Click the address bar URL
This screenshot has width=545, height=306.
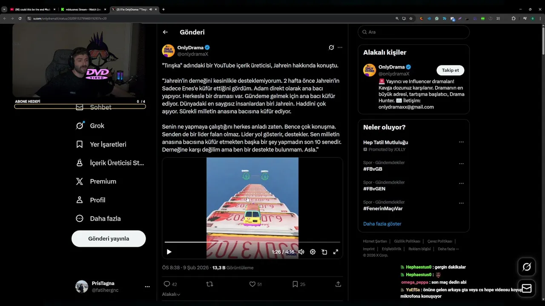70,19
